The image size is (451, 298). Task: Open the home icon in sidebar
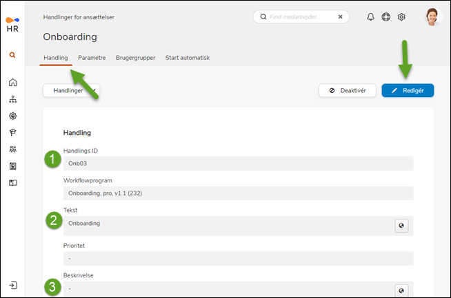point(12,83)
